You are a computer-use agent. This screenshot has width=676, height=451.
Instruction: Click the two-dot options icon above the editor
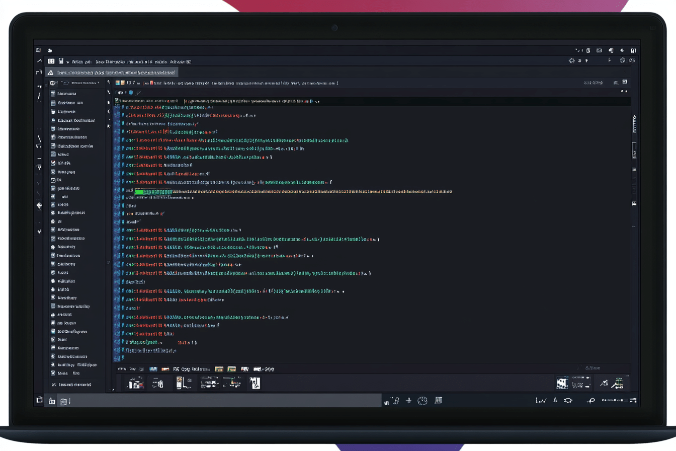[x=624, y=92]
